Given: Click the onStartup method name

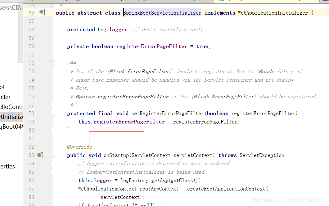Looking at the screenshot, I should [x=116, y=155].
